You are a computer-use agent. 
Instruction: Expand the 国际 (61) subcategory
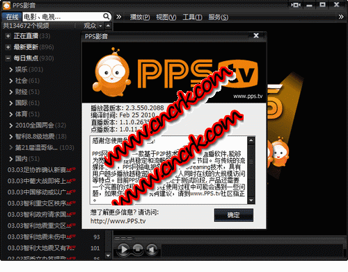[x=10, y=103]
